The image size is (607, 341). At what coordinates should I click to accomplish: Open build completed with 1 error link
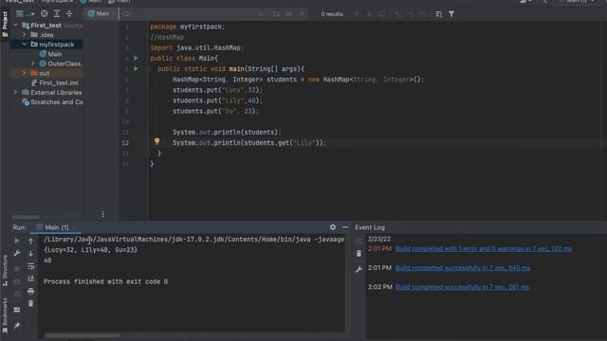tap(484, 248)
